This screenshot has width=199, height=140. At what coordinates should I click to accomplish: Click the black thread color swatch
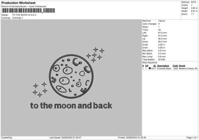click(150, 68)
